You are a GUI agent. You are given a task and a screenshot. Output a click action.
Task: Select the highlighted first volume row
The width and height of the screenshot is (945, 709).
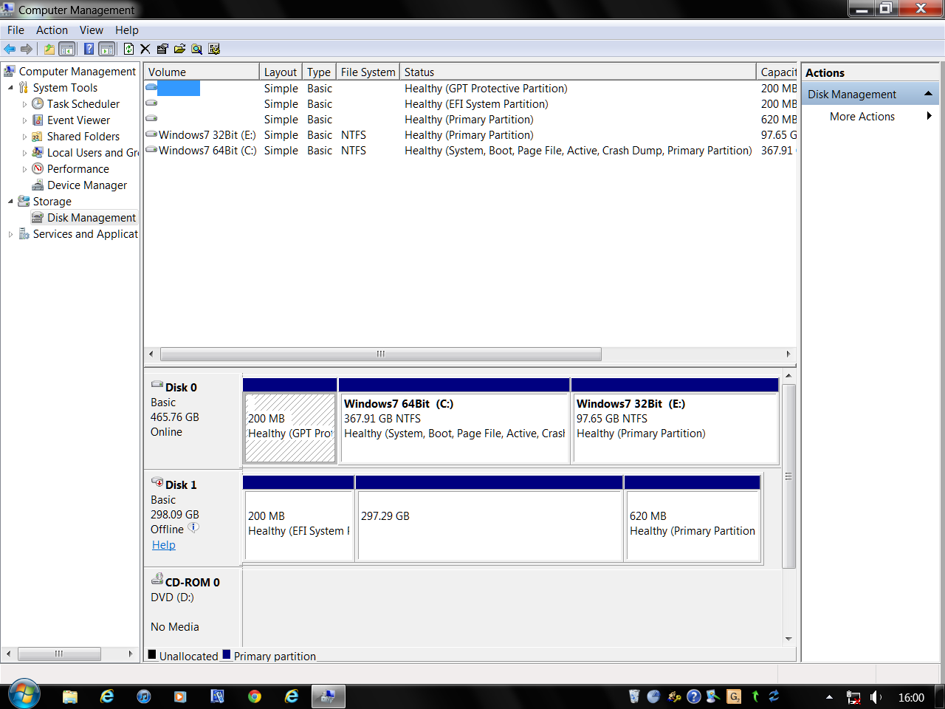tap(470, 89)
